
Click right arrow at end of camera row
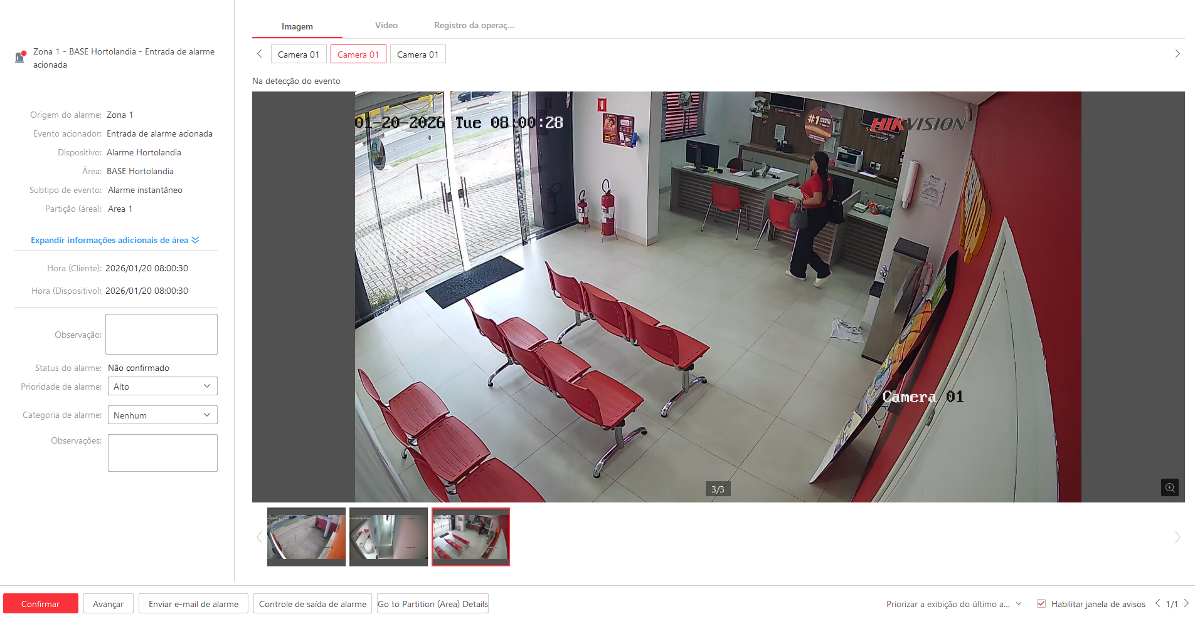pyautogui.click(x=1177, y=54)
